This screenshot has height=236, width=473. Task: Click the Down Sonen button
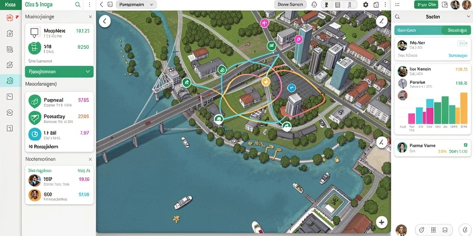pyautogui.click(x=290, y=5)
